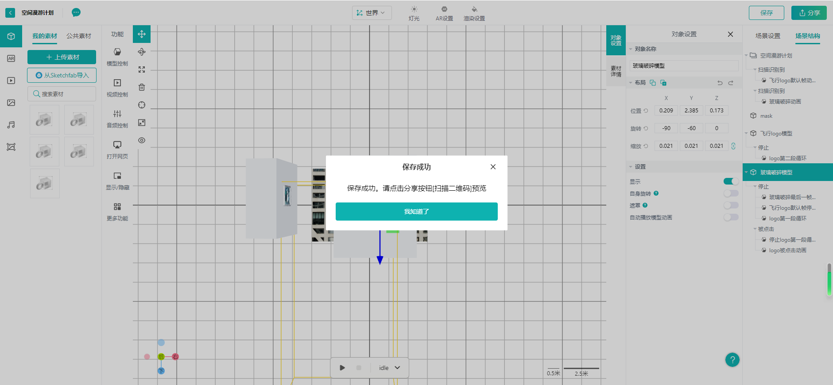Open the lighting settings
This screenshot has height=385, width=833.
(414, 13)
